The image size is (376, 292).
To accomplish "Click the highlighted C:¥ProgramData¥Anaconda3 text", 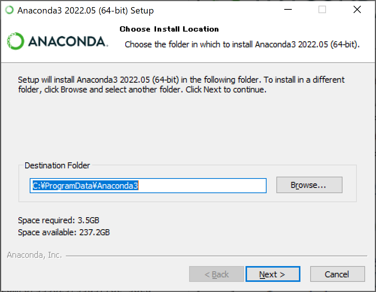I will [x=85, y=186].
